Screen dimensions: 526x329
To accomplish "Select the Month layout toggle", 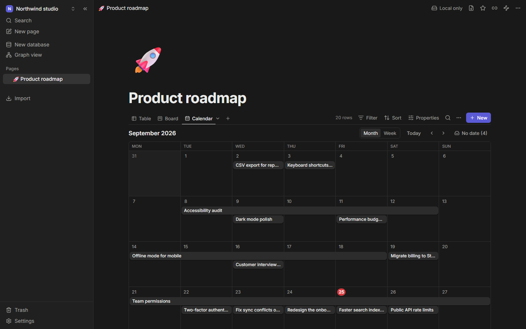I will pyautogui.click(x=370, y=133).
